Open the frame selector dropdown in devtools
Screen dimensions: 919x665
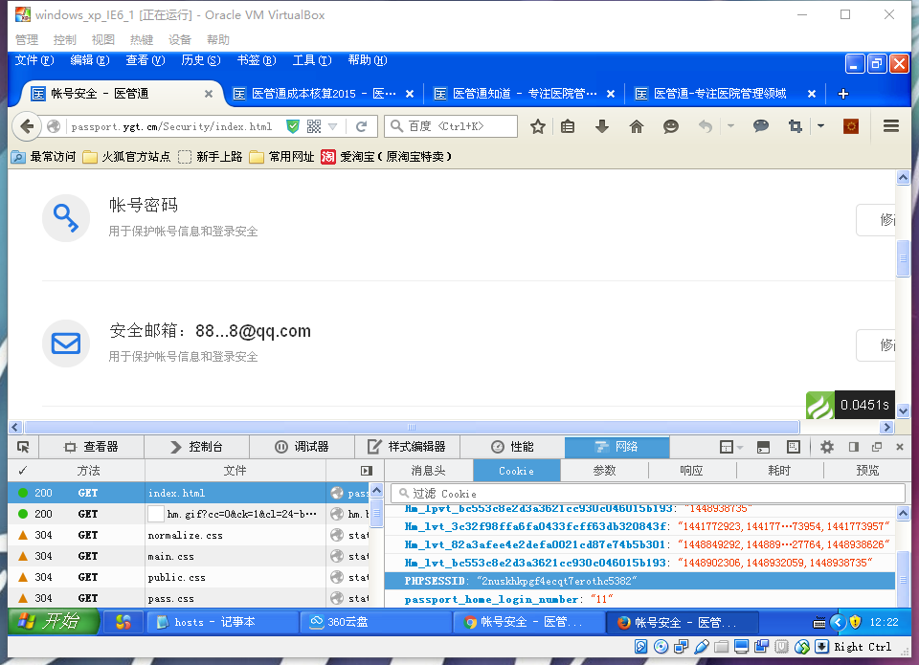click(x=730, y=447)
